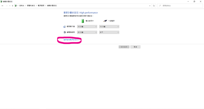
Task: Click the power options icon in address bar
Action: (x=16, y=6)
